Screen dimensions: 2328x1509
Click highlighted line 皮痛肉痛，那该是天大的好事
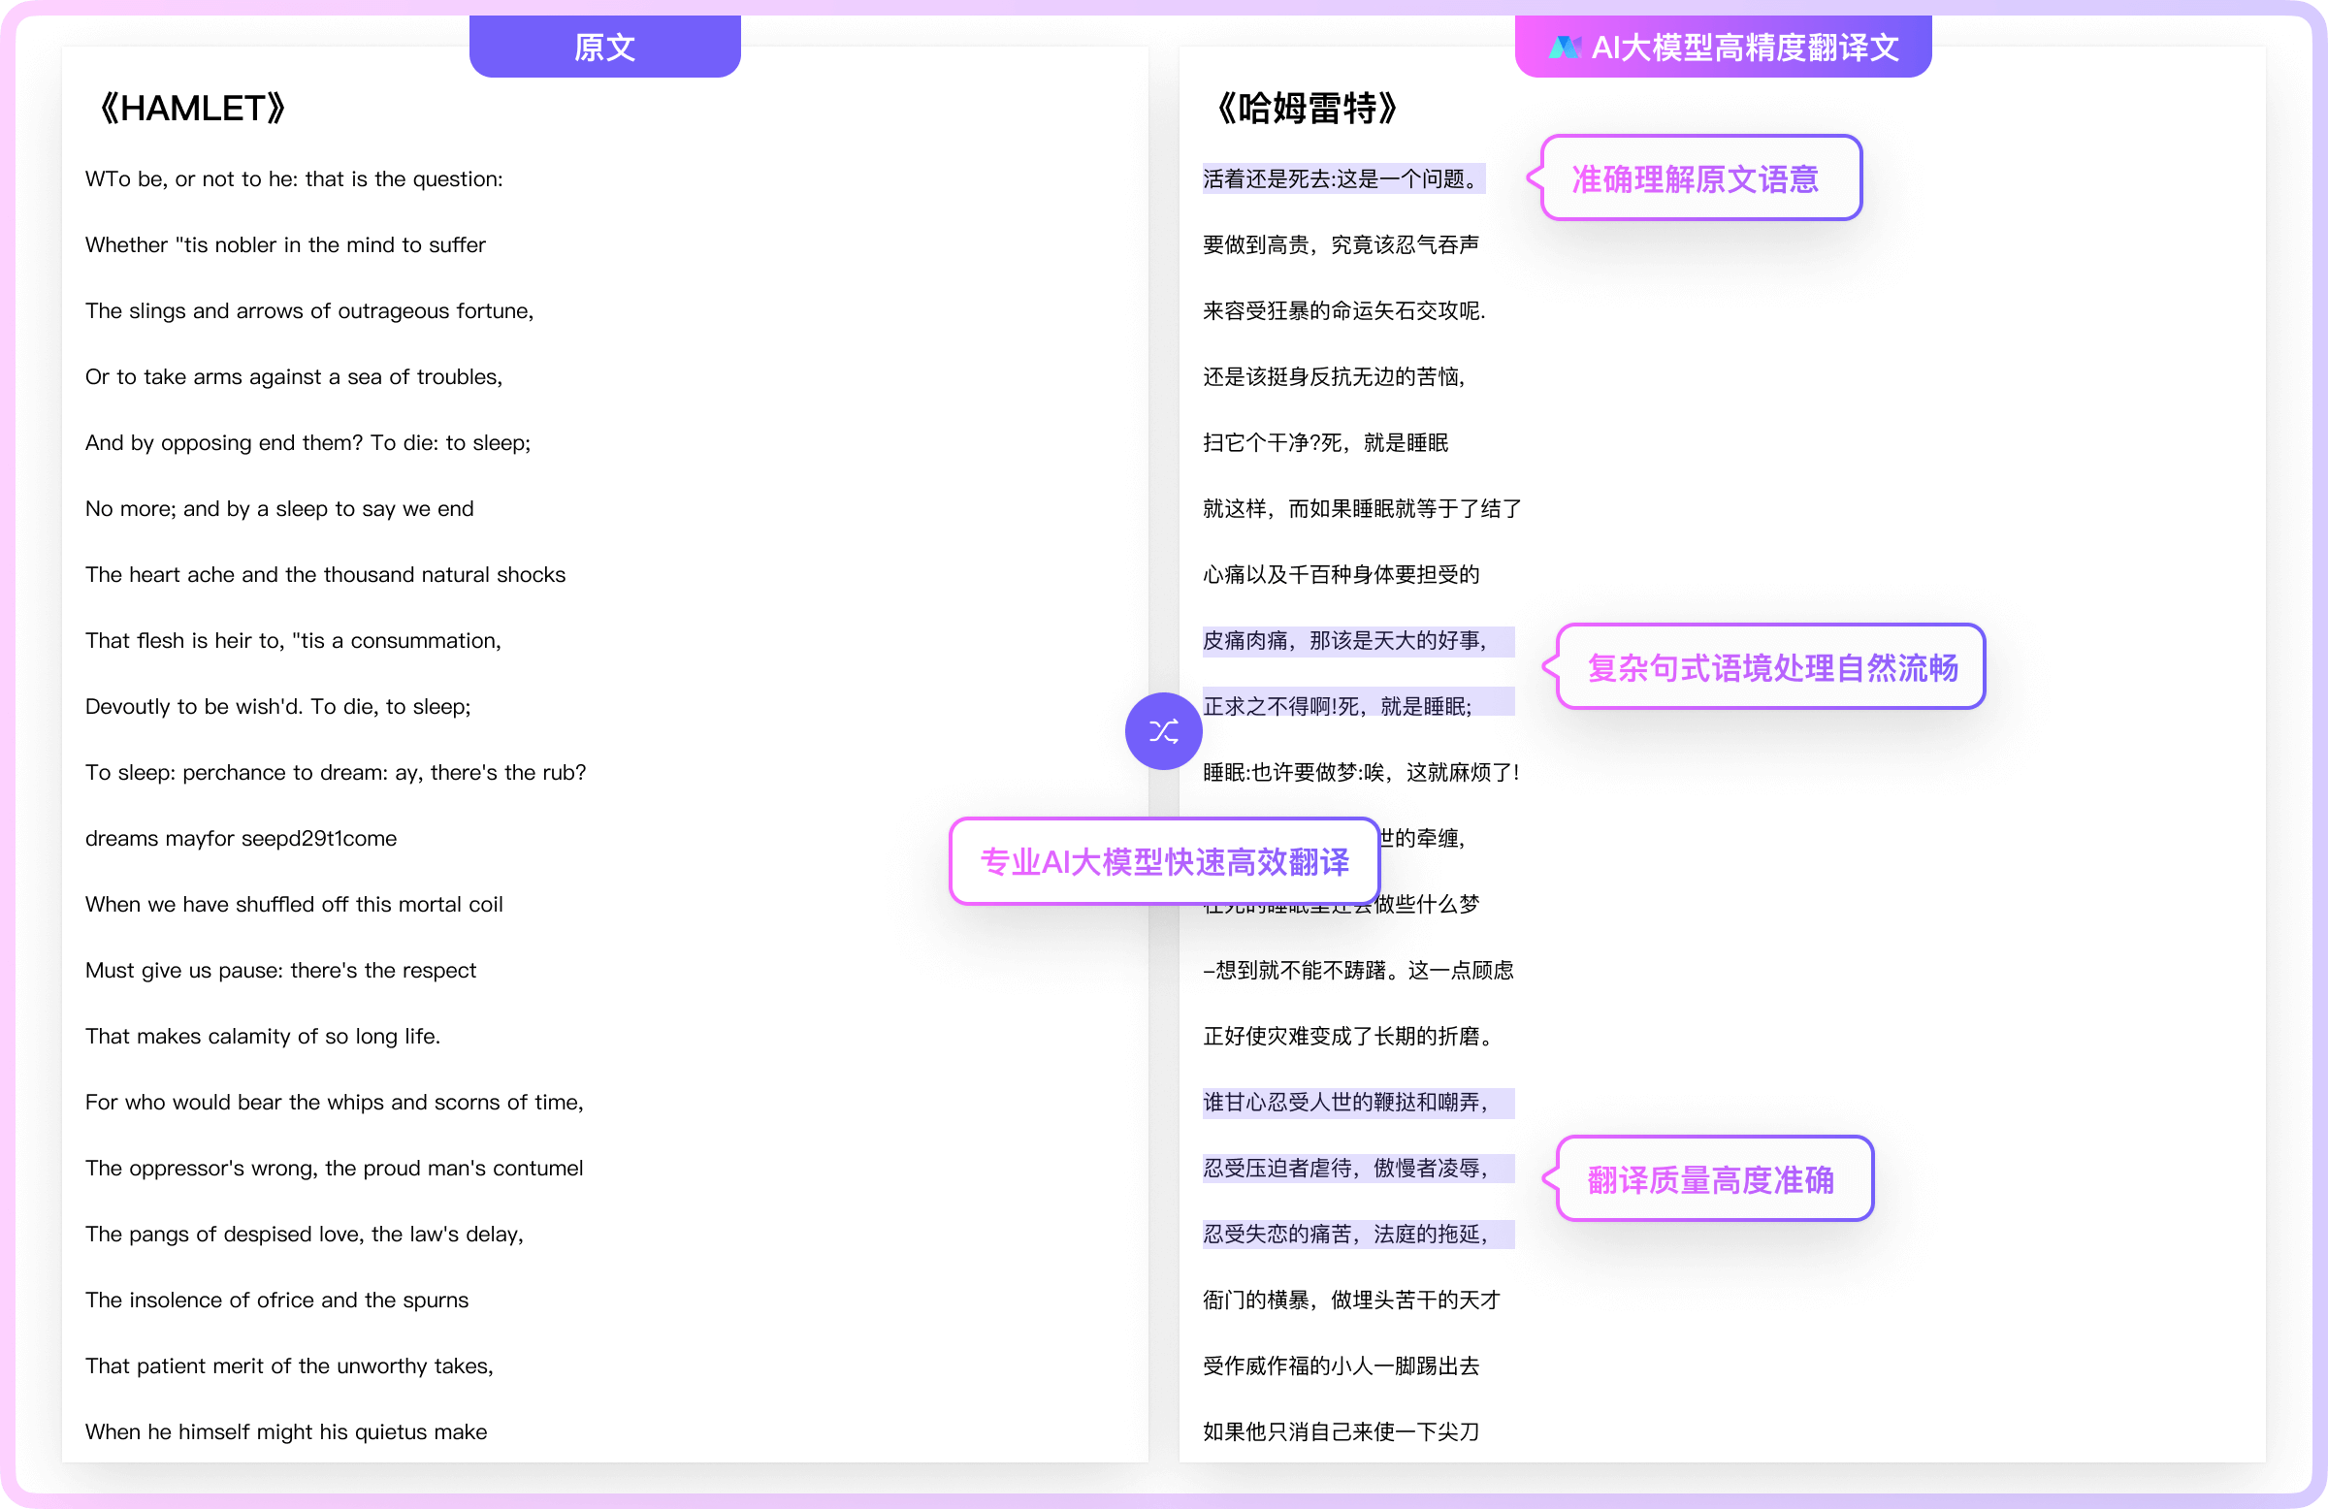[1358, 641]
